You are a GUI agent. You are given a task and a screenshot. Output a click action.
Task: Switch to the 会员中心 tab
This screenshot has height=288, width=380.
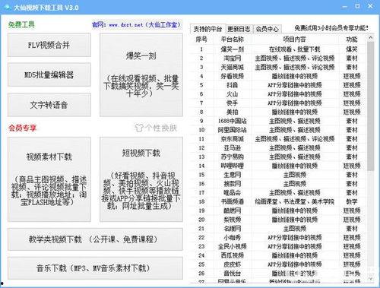[x=267, y=29]
